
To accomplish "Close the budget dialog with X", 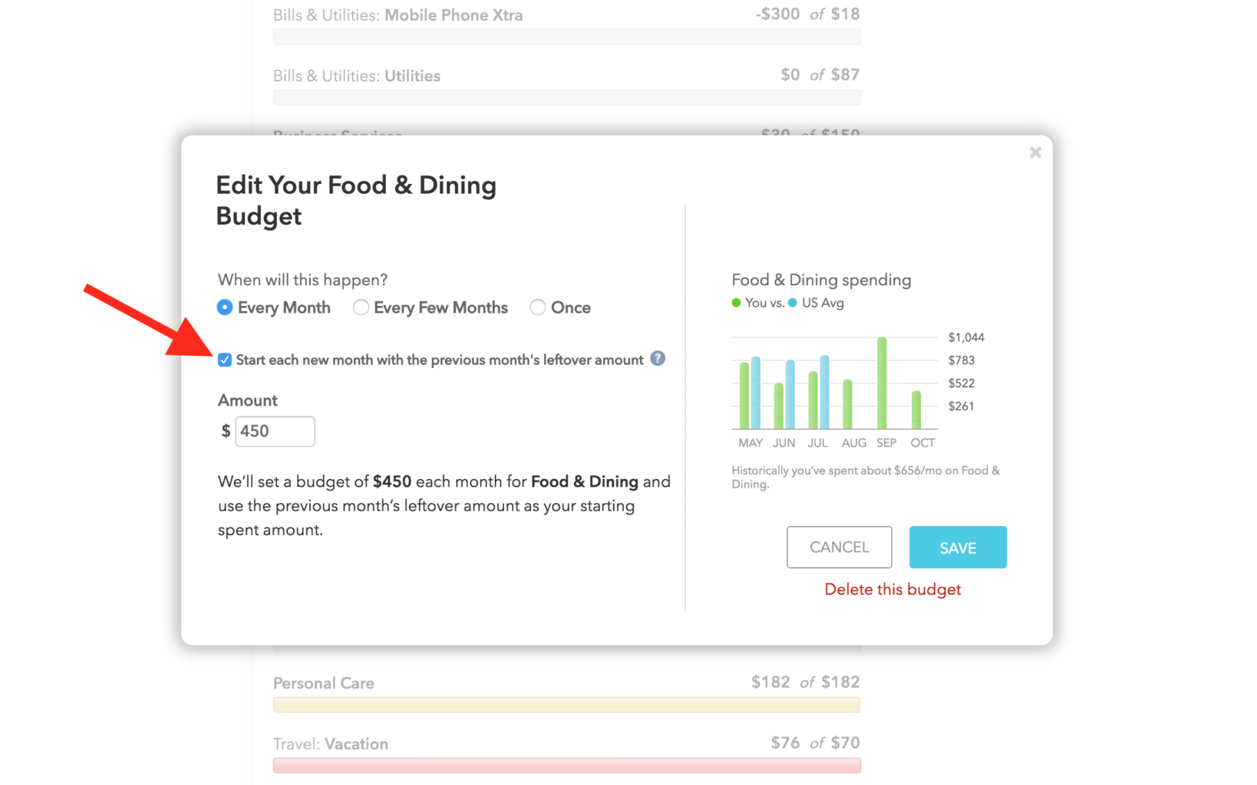I will point(1035,153).
